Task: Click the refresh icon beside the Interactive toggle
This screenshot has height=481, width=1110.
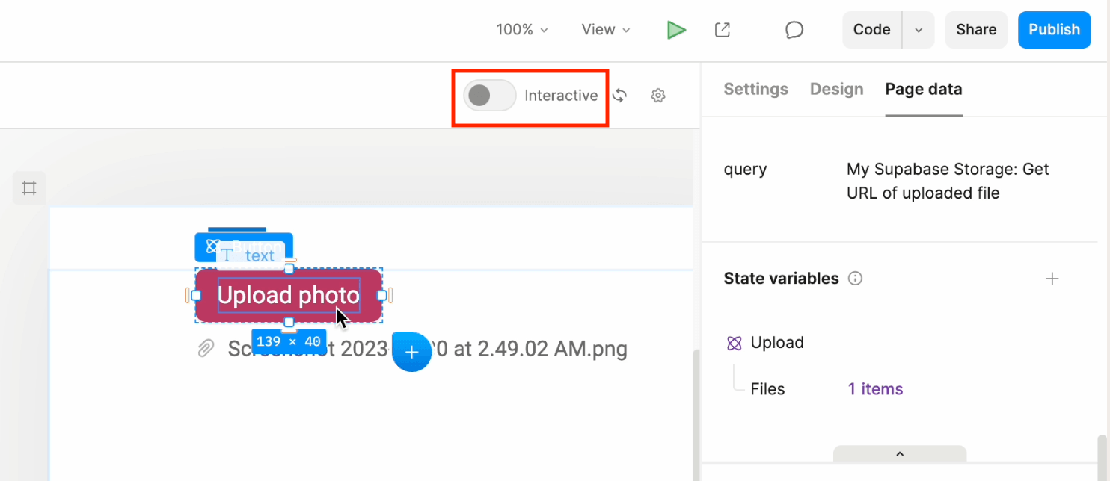Action: (x=620, y=96)
